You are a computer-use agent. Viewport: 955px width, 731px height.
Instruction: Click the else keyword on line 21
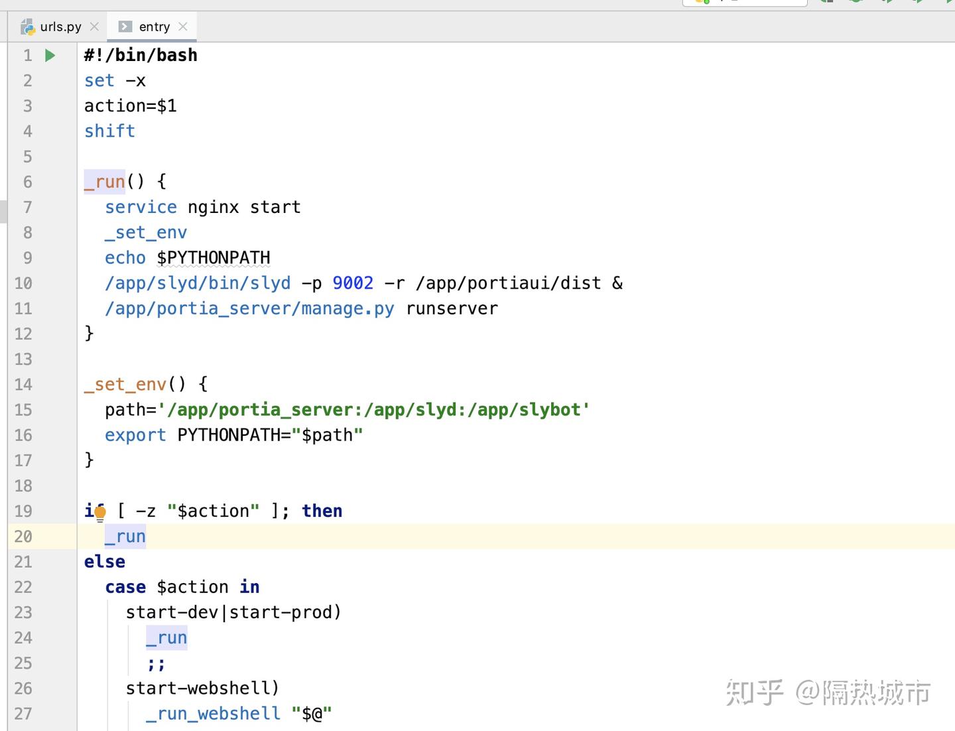pyautogui.click(x=103, y=561)
